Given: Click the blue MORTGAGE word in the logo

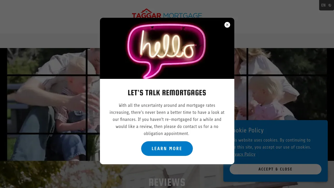Looking at the screenshot, I should click(x=183, y=15).
